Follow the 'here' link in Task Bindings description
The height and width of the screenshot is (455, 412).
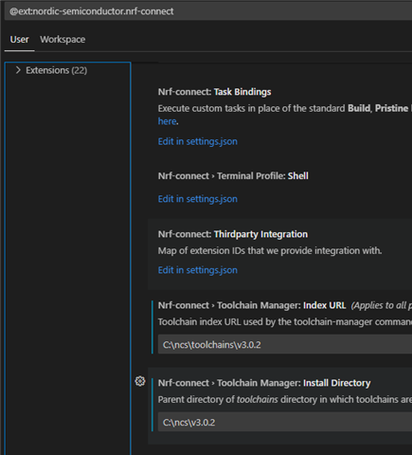[x=167, y=121]
